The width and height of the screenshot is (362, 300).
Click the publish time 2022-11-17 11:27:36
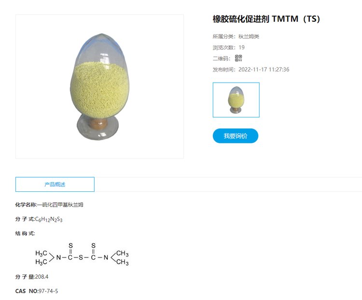(264, 70)
